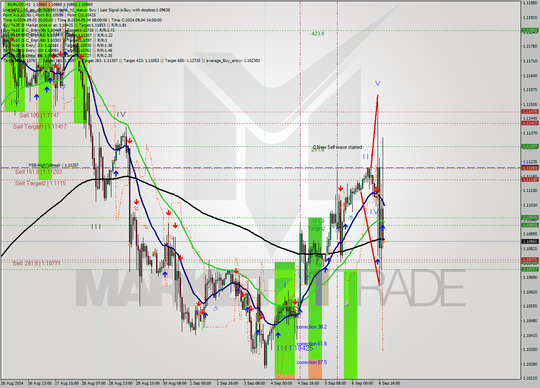Select the 'correction 38.2' label

coord(311,327)
